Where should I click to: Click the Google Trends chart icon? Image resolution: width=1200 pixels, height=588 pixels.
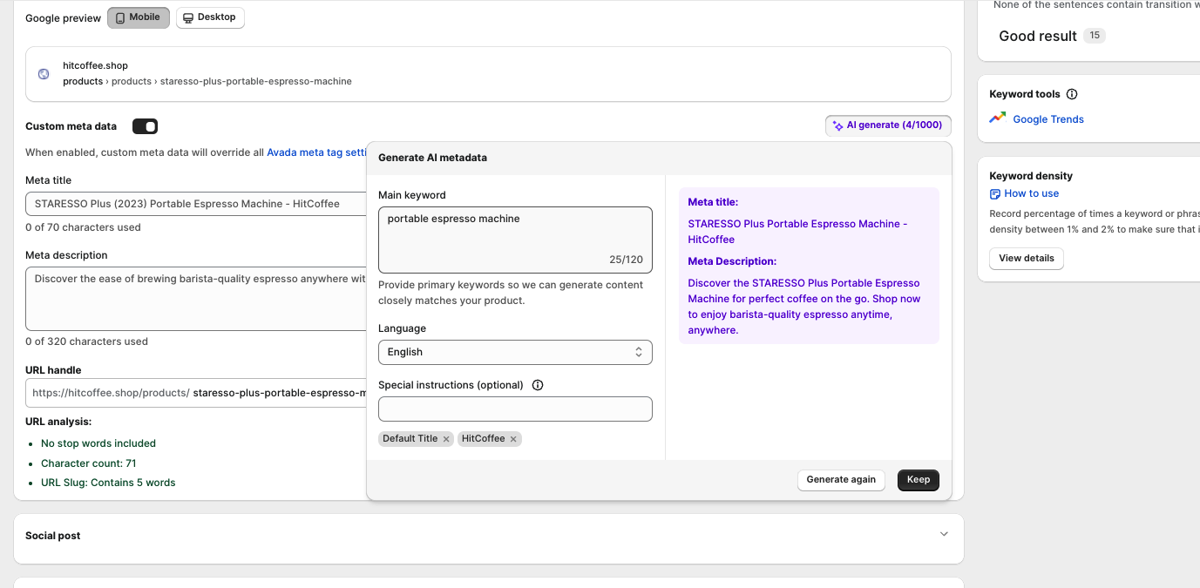(997, 118)
